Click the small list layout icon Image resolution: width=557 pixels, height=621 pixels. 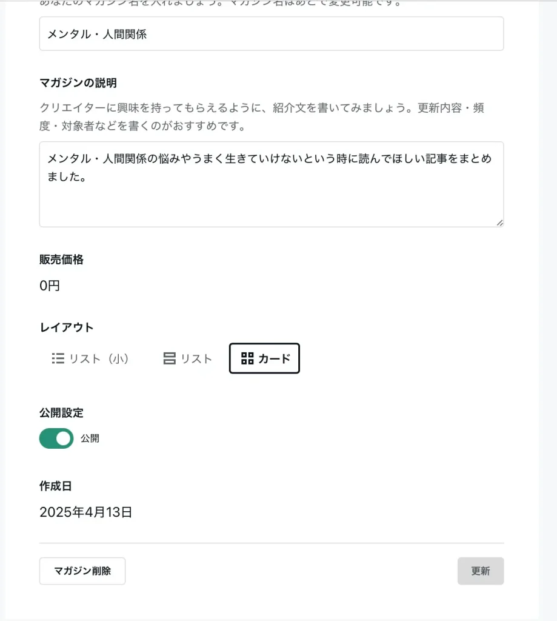click(x=58, y=358)
